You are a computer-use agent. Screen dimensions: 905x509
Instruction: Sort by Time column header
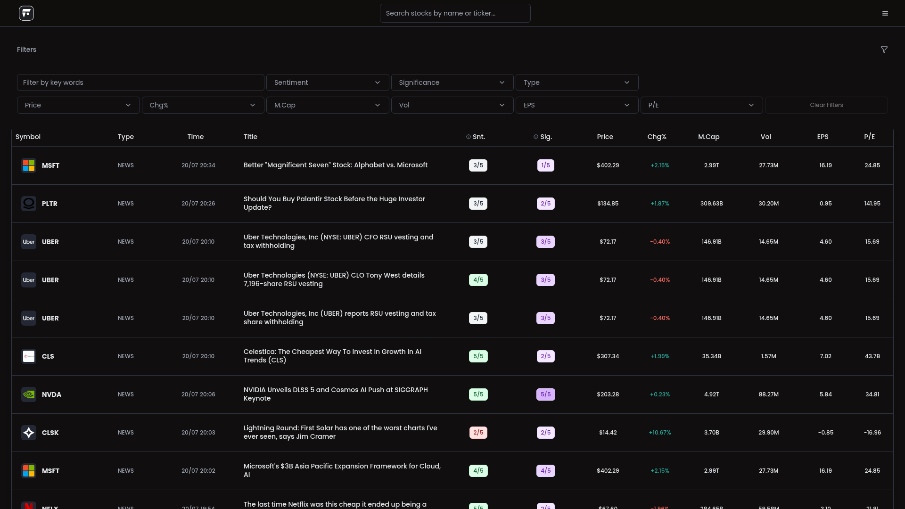pos(195,137)
